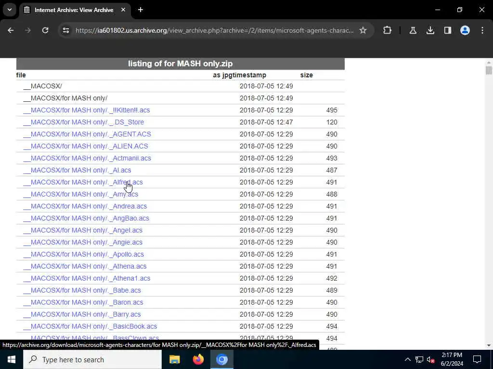Click size value 495 in Kitten row
This screenshot has width=493, height=369.
coord(331,110)
